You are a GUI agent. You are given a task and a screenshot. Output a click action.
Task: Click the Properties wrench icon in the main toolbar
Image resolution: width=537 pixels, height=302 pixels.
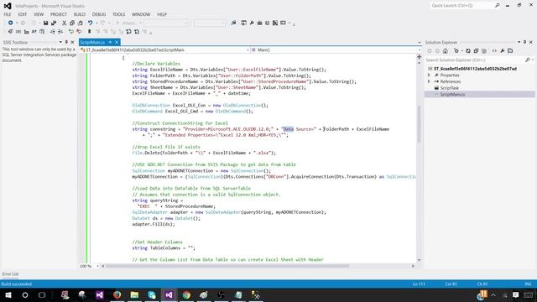[x=252, y=23]
